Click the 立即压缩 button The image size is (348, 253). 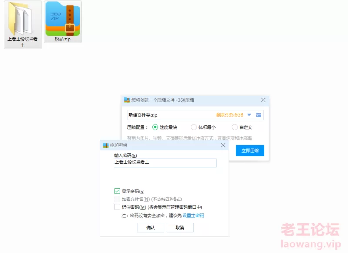[250, 150]
